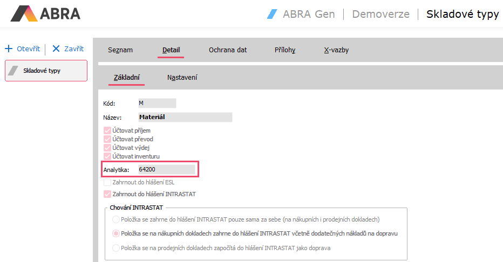Click the Název input field
This screenshot has height=262, width=503.
coord(185,117)
